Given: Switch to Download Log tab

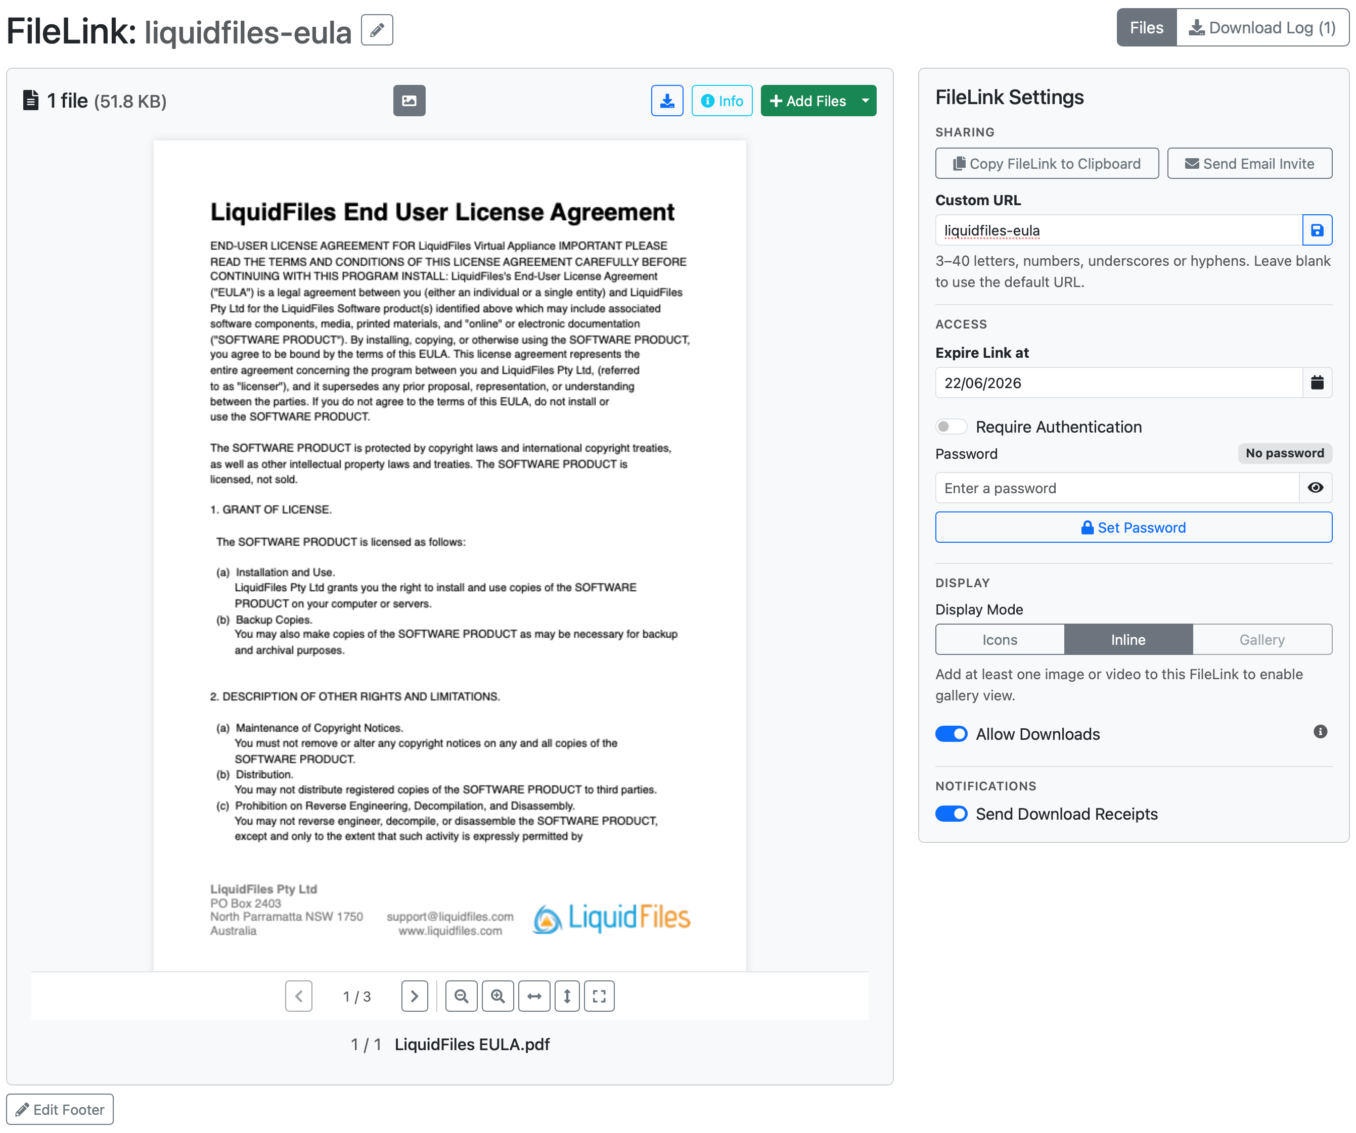Looking at the screenshot, I should pyautogui.click(x=1262, y=28).
